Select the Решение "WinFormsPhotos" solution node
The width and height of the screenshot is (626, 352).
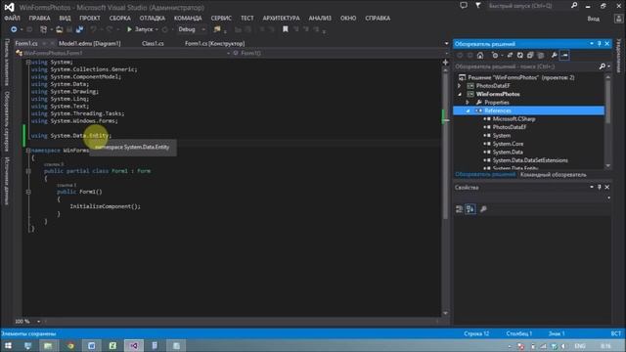pyautogui.click(x=520, y=77)
